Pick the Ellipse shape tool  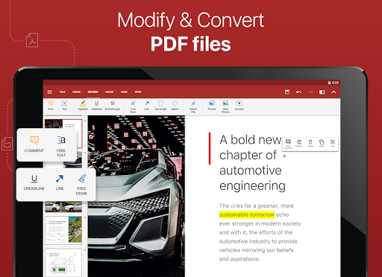pos(175,106)
